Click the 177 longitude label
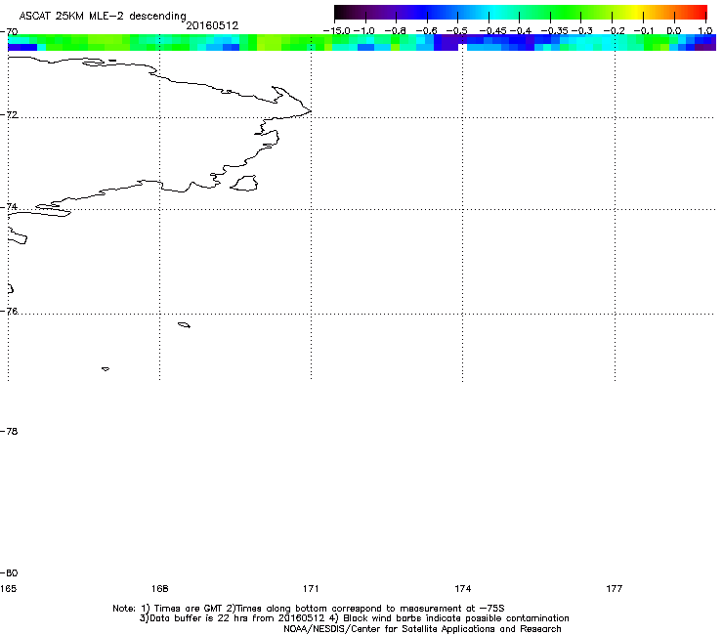723x635 pixels. tap(615, 588)
